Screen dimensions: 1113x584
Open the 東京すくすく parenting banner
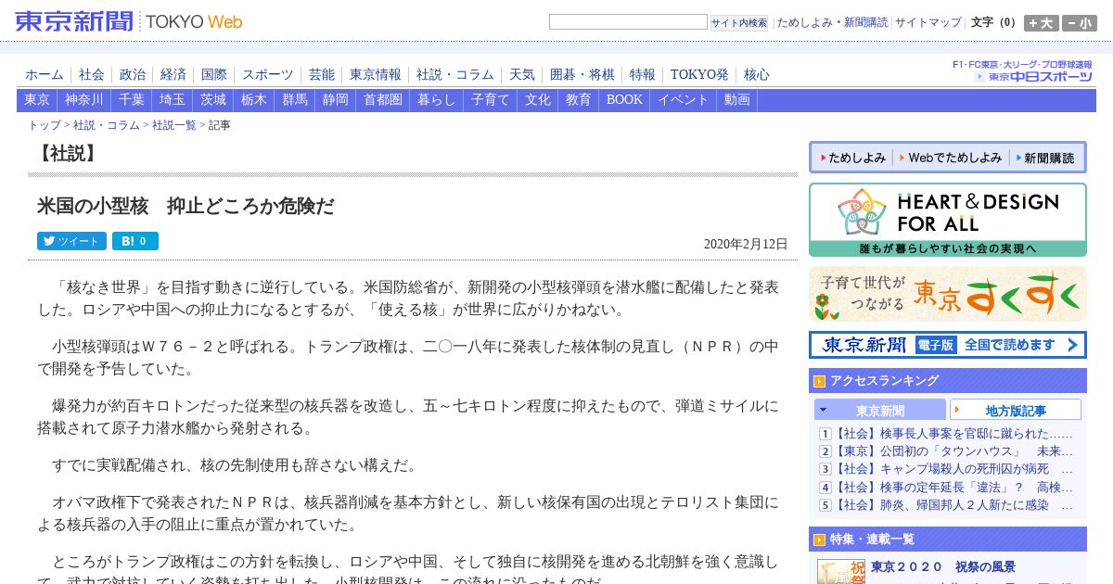click(x=948, y=294)
